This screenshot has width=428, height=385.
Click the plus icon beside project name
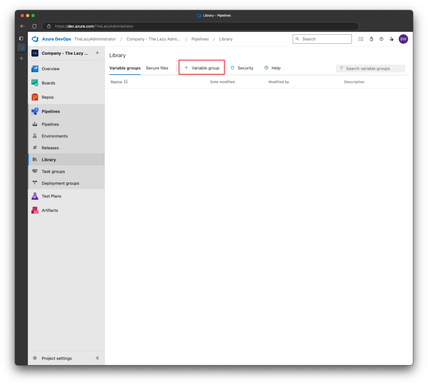(x=97, y=53)
